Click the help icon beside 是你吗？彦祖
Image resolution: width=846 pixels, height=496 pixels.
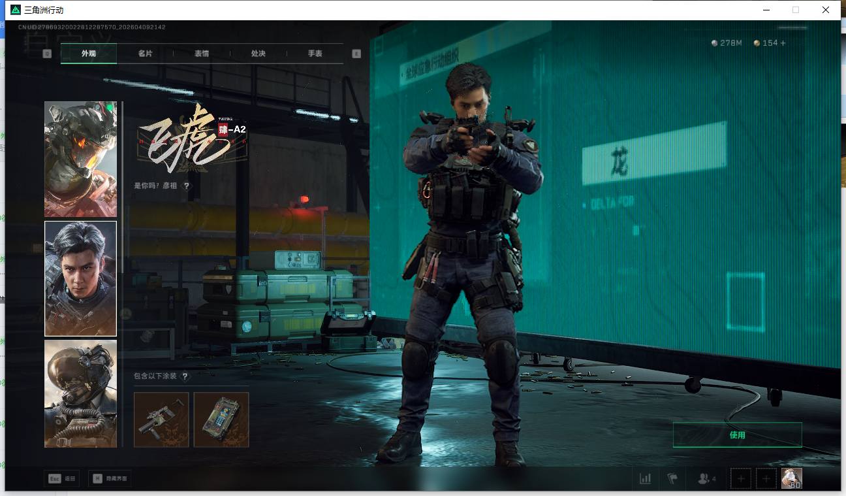[187, 186]
